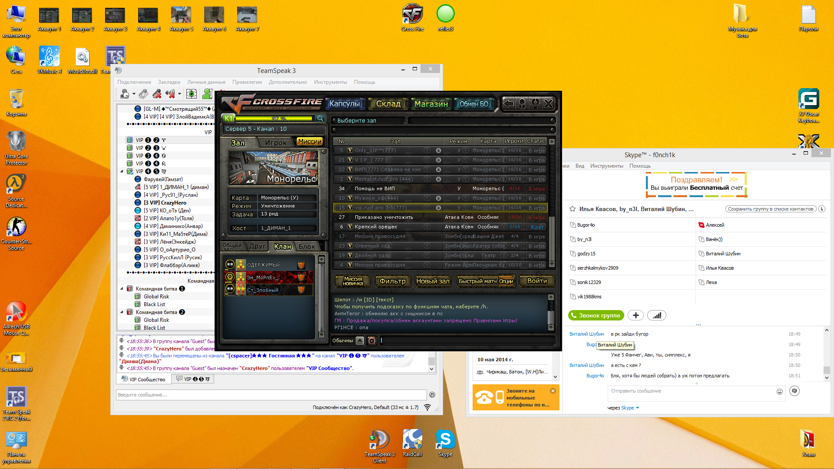The image size is (834, 469).
Task: Open Фильтр in CrossFire lobby
Action: pos(393,281)
